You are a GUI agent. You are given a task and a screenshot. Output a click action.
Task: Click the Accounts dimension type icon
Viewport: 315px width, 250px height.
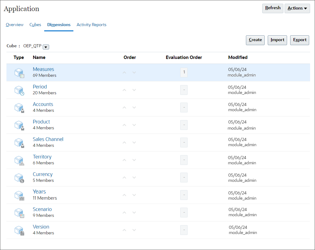point(19,107)
